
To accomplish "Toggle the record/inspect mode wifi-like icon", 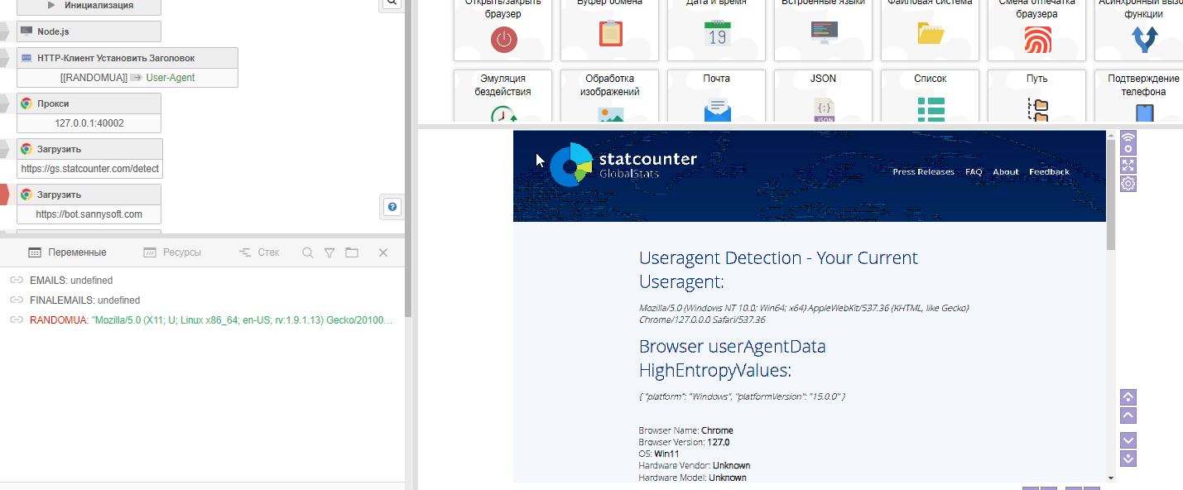I will click(1128, 142).
